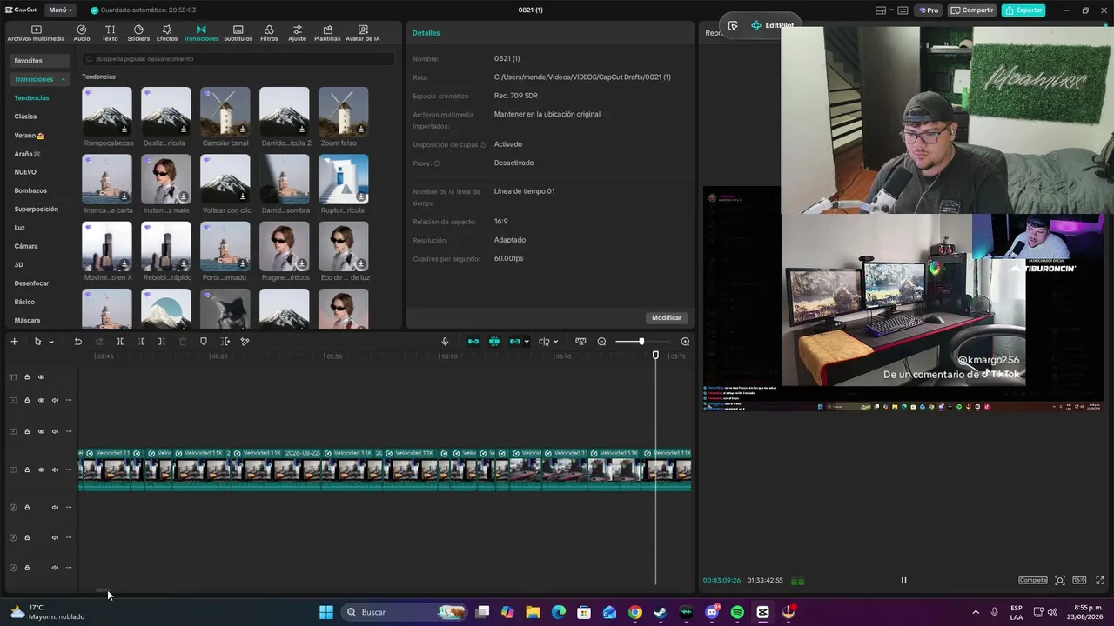Click the magic edit pen tool
1114x626 pixels.
tap(245, 342)
